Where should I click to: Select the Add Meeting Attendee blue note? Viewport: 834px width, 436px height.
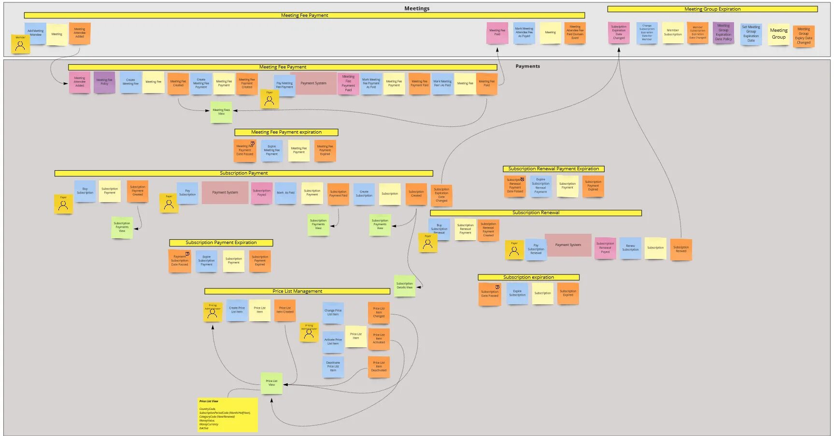point(35,33)
